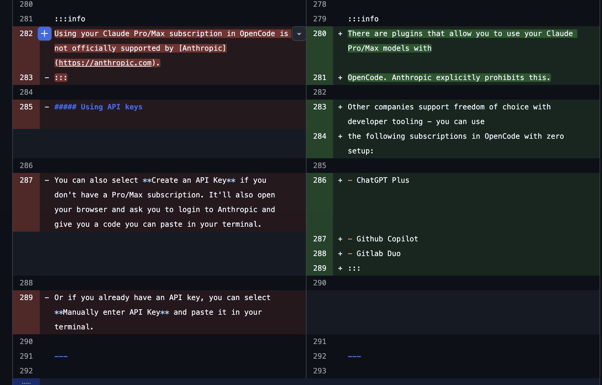Click unchanged line number 278

pos(320,5)
